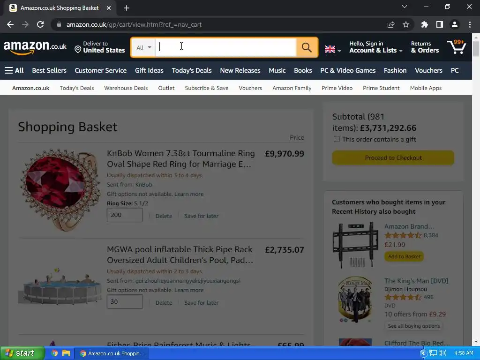Go to Outlet in sub-navigation
This screenshot has height=360, width=480.
166,88
